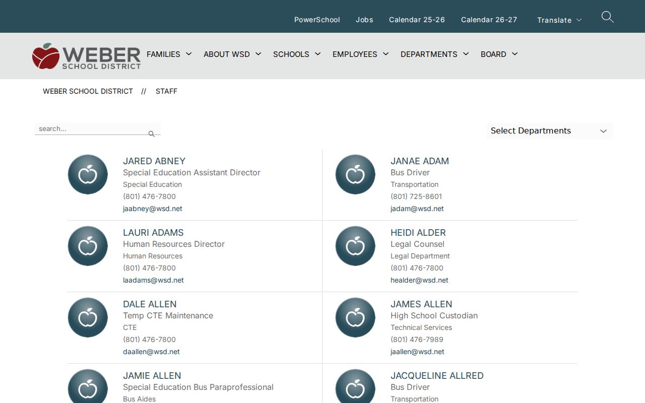
Task: Click the magnifier in the staff search box
Action: 151,134
